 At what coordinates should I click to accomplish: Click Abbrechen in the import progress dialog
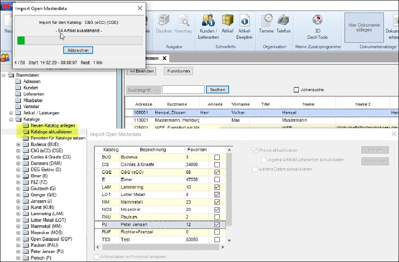[x=78, y=50]
